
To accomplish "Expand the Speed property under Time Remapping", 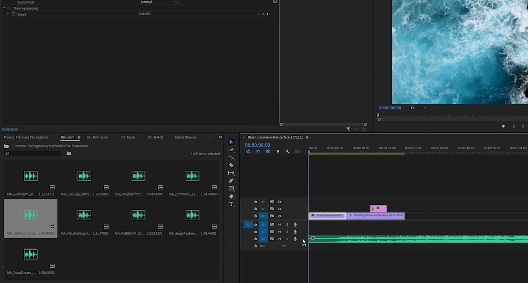I will click(7, 14).
